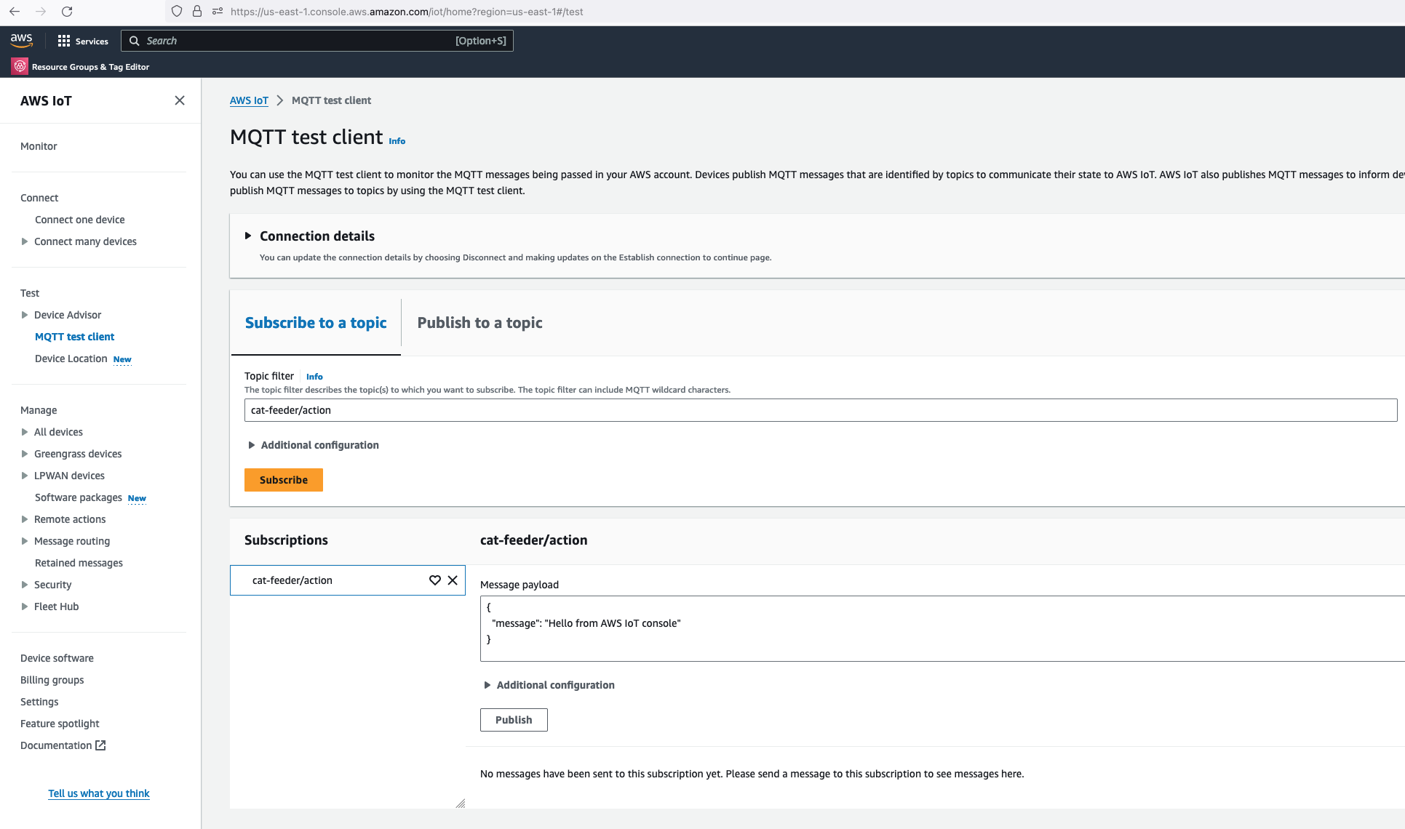Click the Publish button
Screen dimensions: 1405x829
514,720
